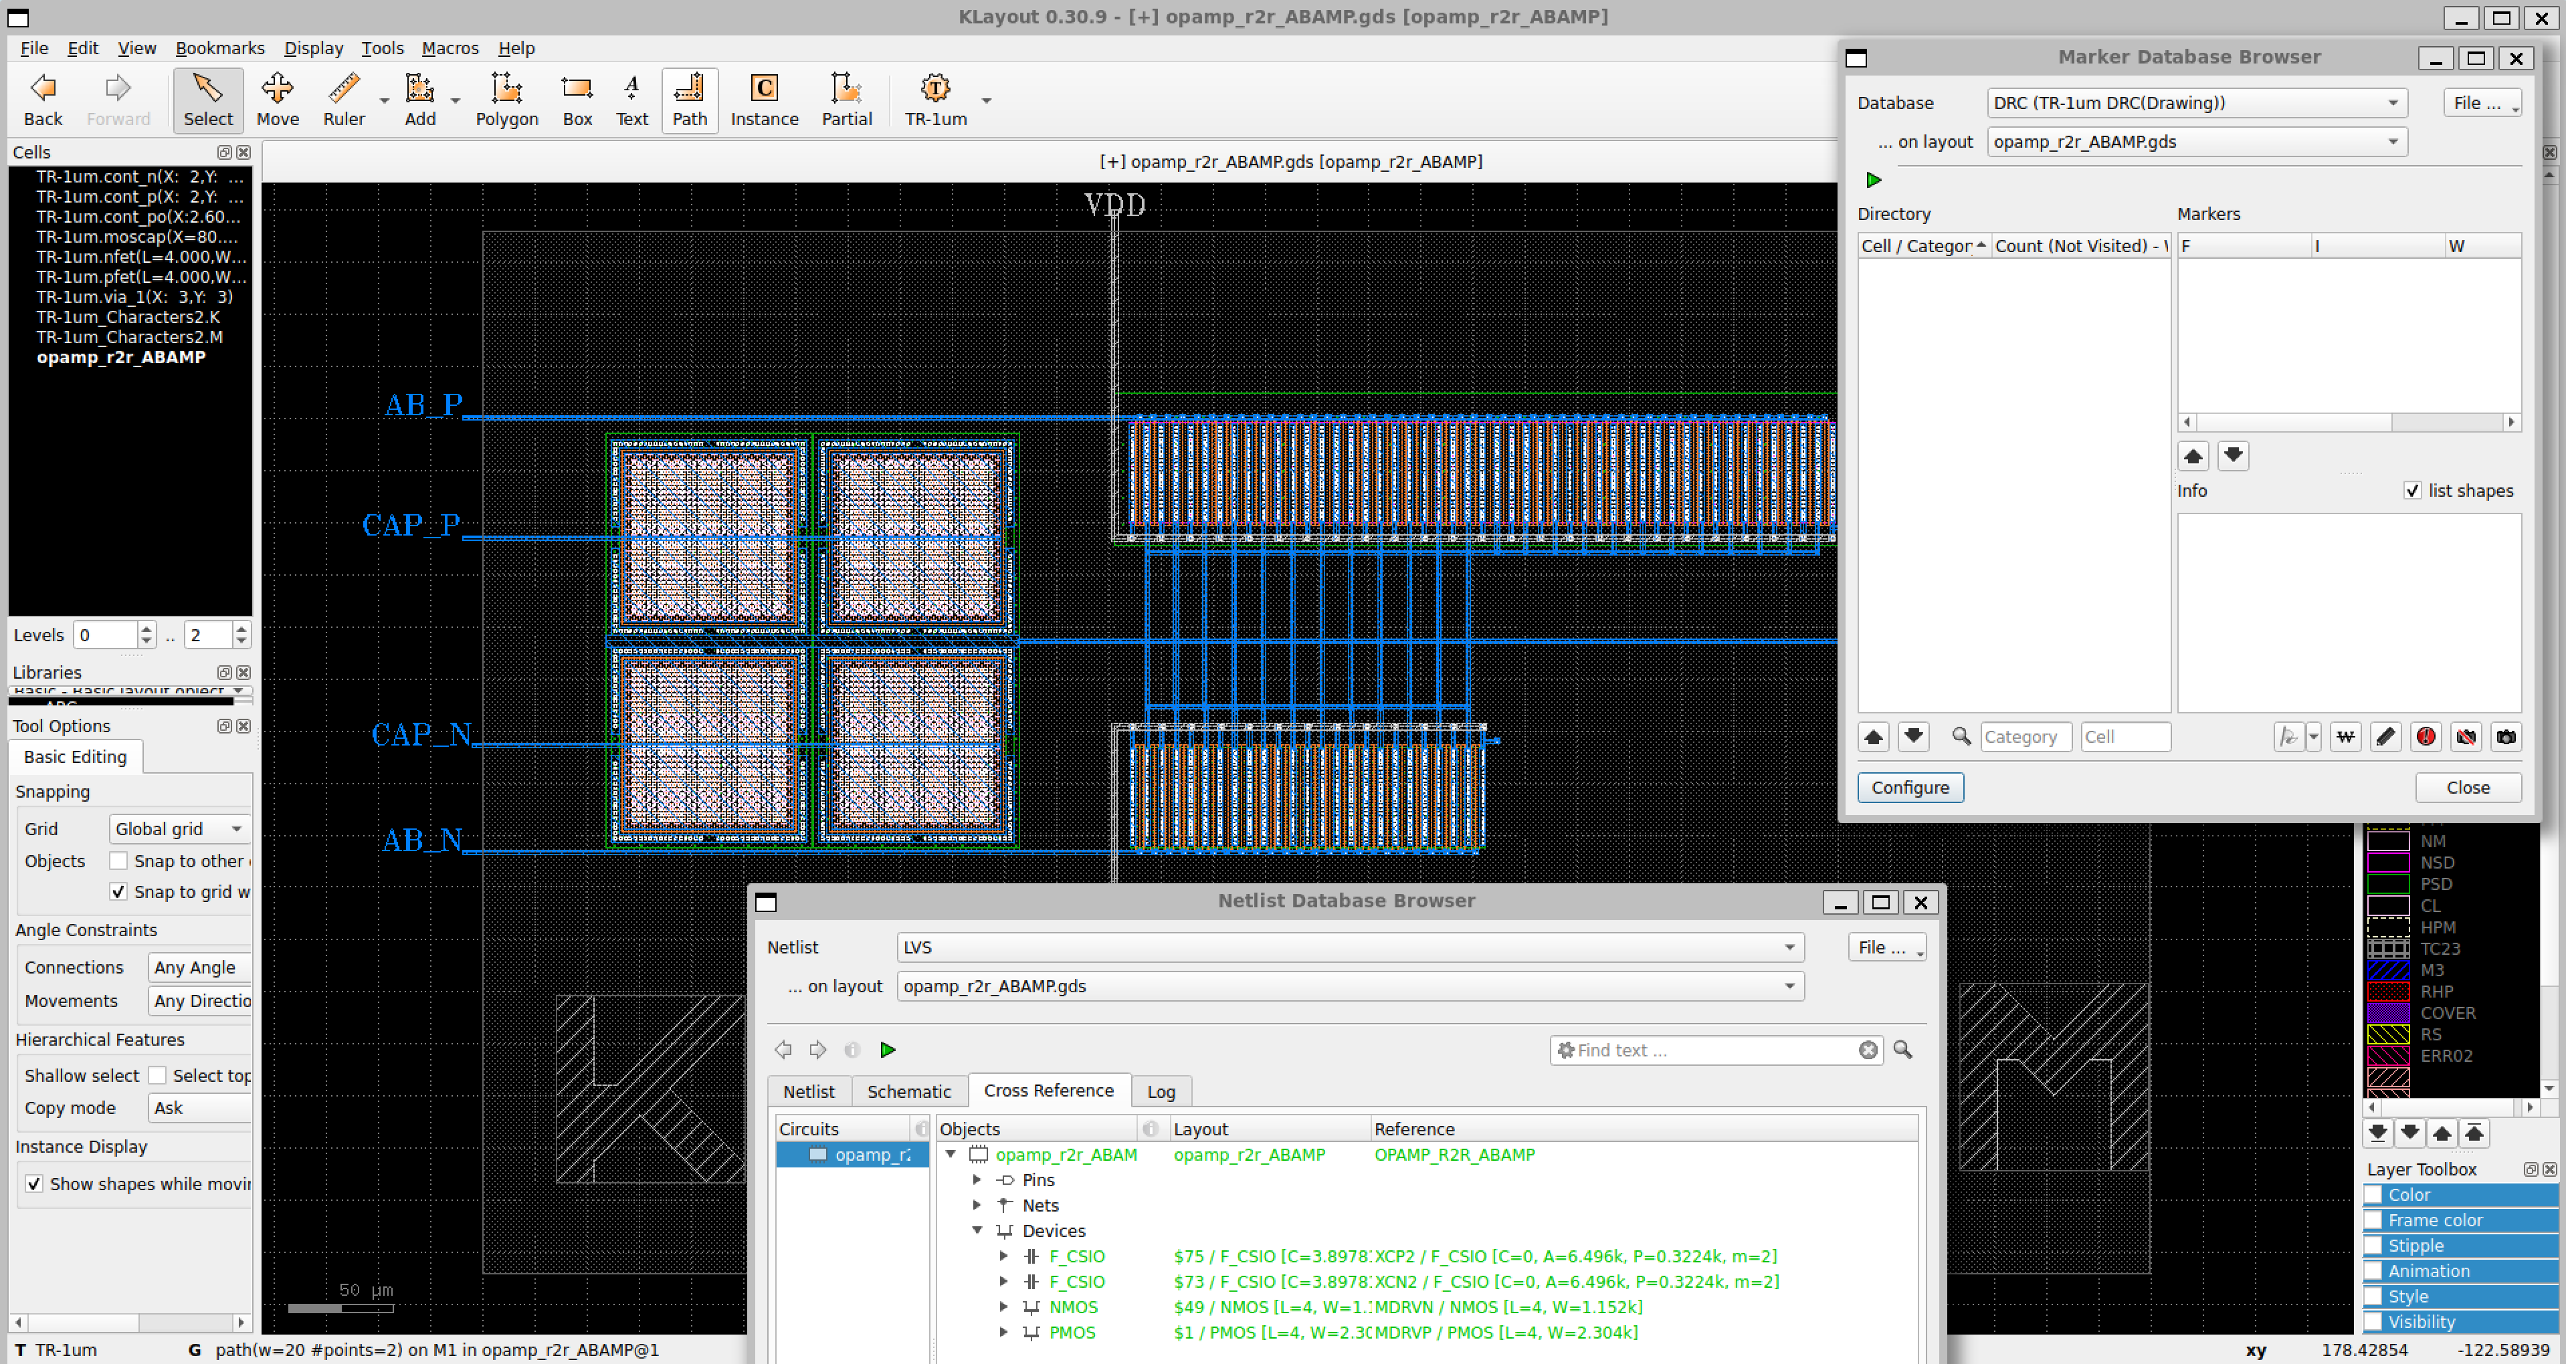Switch to the Schematic tab

[x=908, y=1091]
